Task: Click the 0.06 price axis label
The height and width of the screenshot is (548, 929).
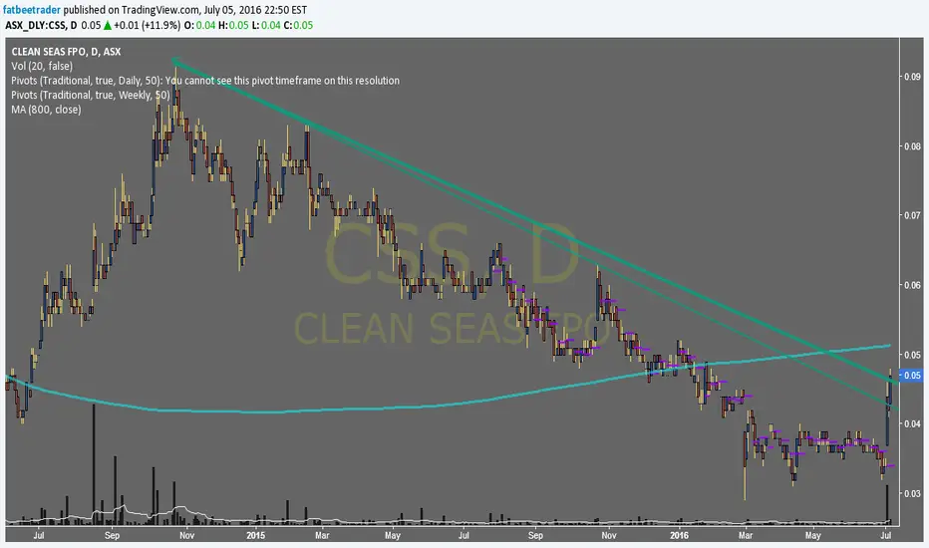Action: [x=912, y=285]
